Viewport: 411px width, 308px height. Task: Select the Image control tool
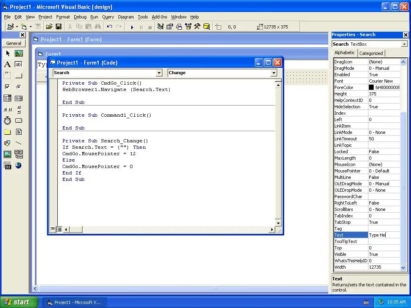coord(8,154)
